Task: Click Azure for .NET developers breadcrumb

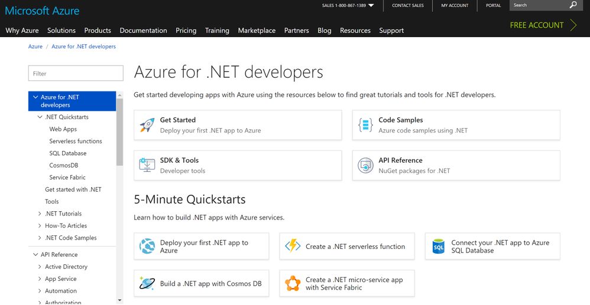Action: pos(83,47)
